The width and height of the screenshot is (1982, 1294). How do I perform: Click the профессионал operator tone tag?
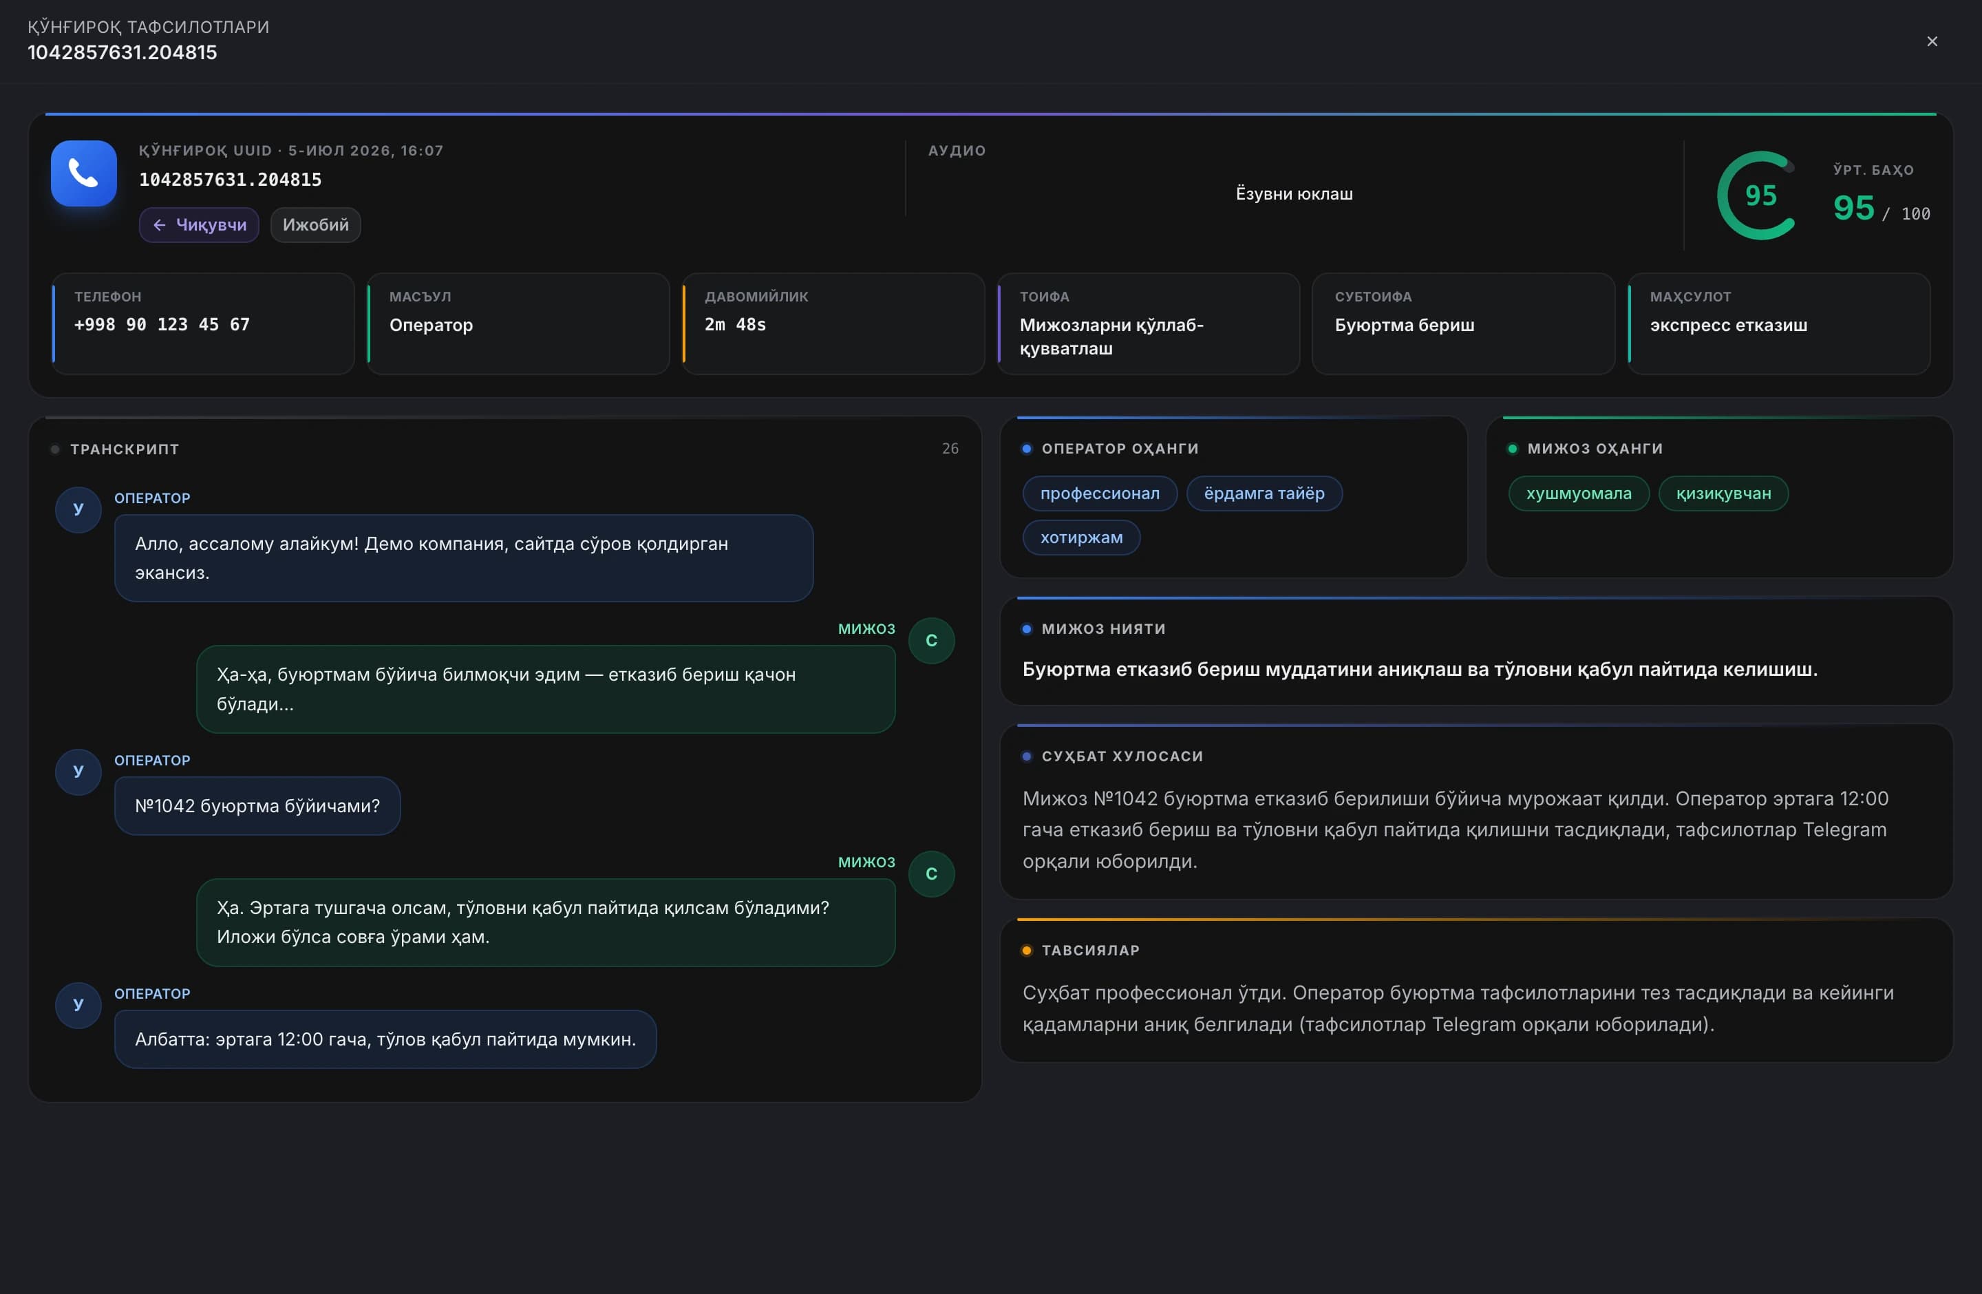click(x=1099, y=494)
